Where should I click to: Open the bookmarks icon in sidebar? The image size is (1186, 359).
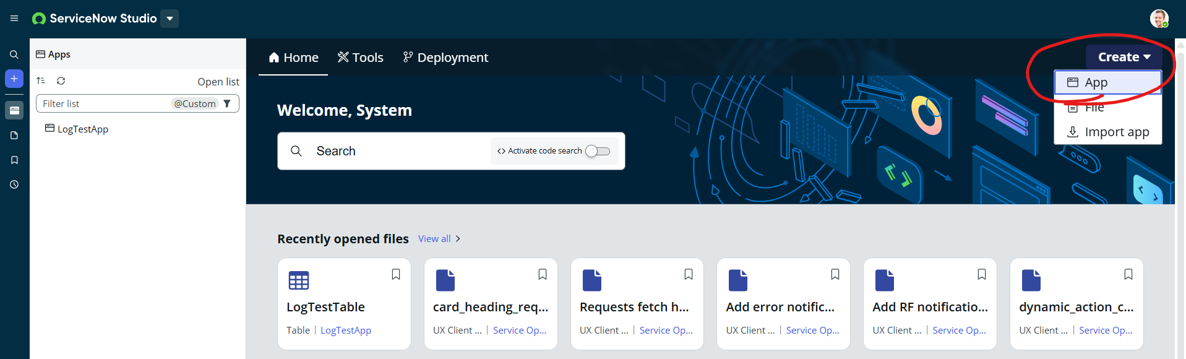(14, 160)
